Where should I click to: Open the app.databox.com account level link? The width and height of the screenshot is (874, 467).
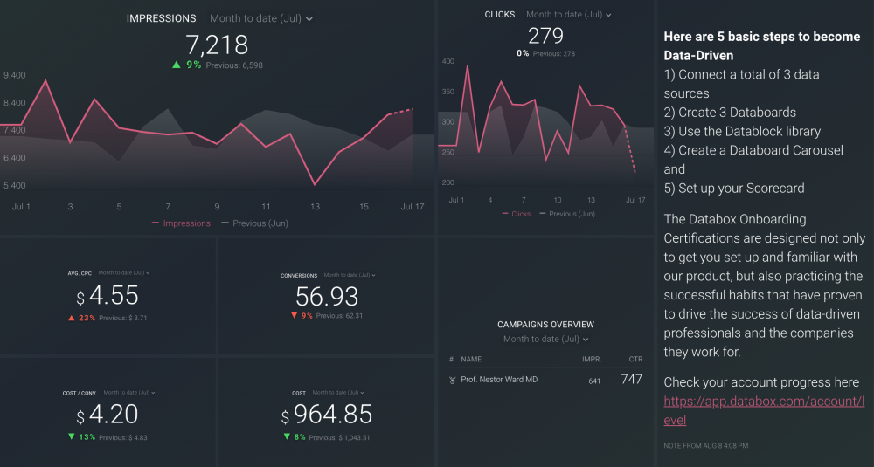click(765, 410)
